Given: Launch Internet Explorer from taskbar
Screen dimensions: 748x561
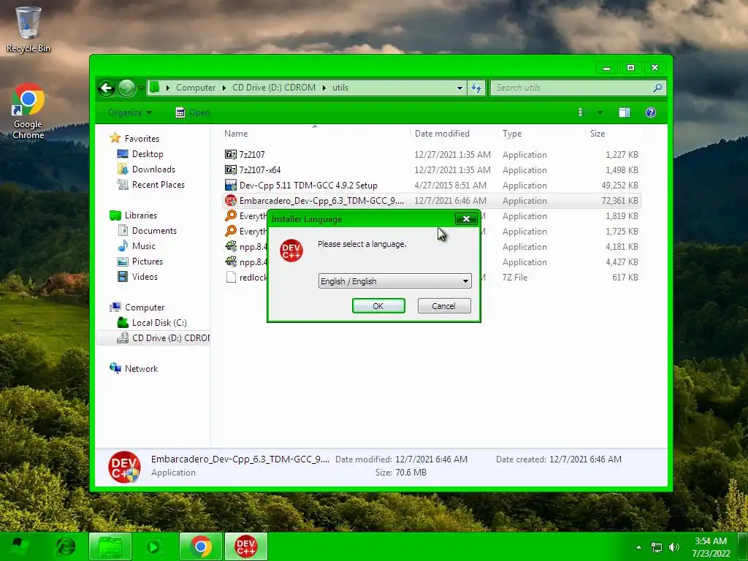Looking at the screenshot, I should pos(66,546).
